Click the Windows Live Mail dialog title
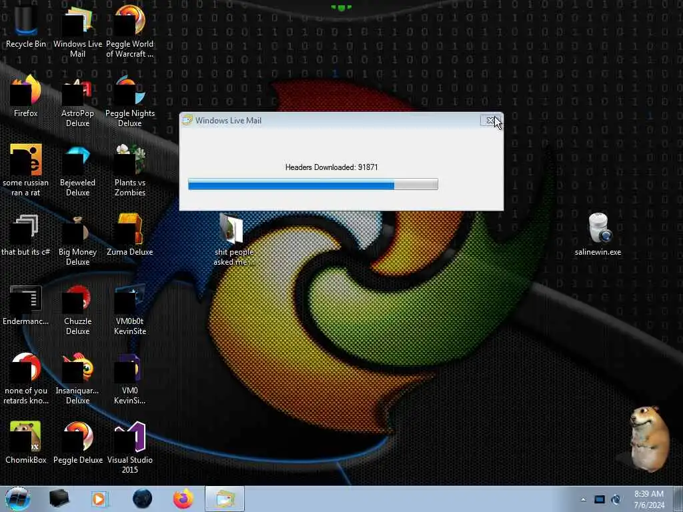The width and height of the screenshot is (683, 512). point(228,121)
